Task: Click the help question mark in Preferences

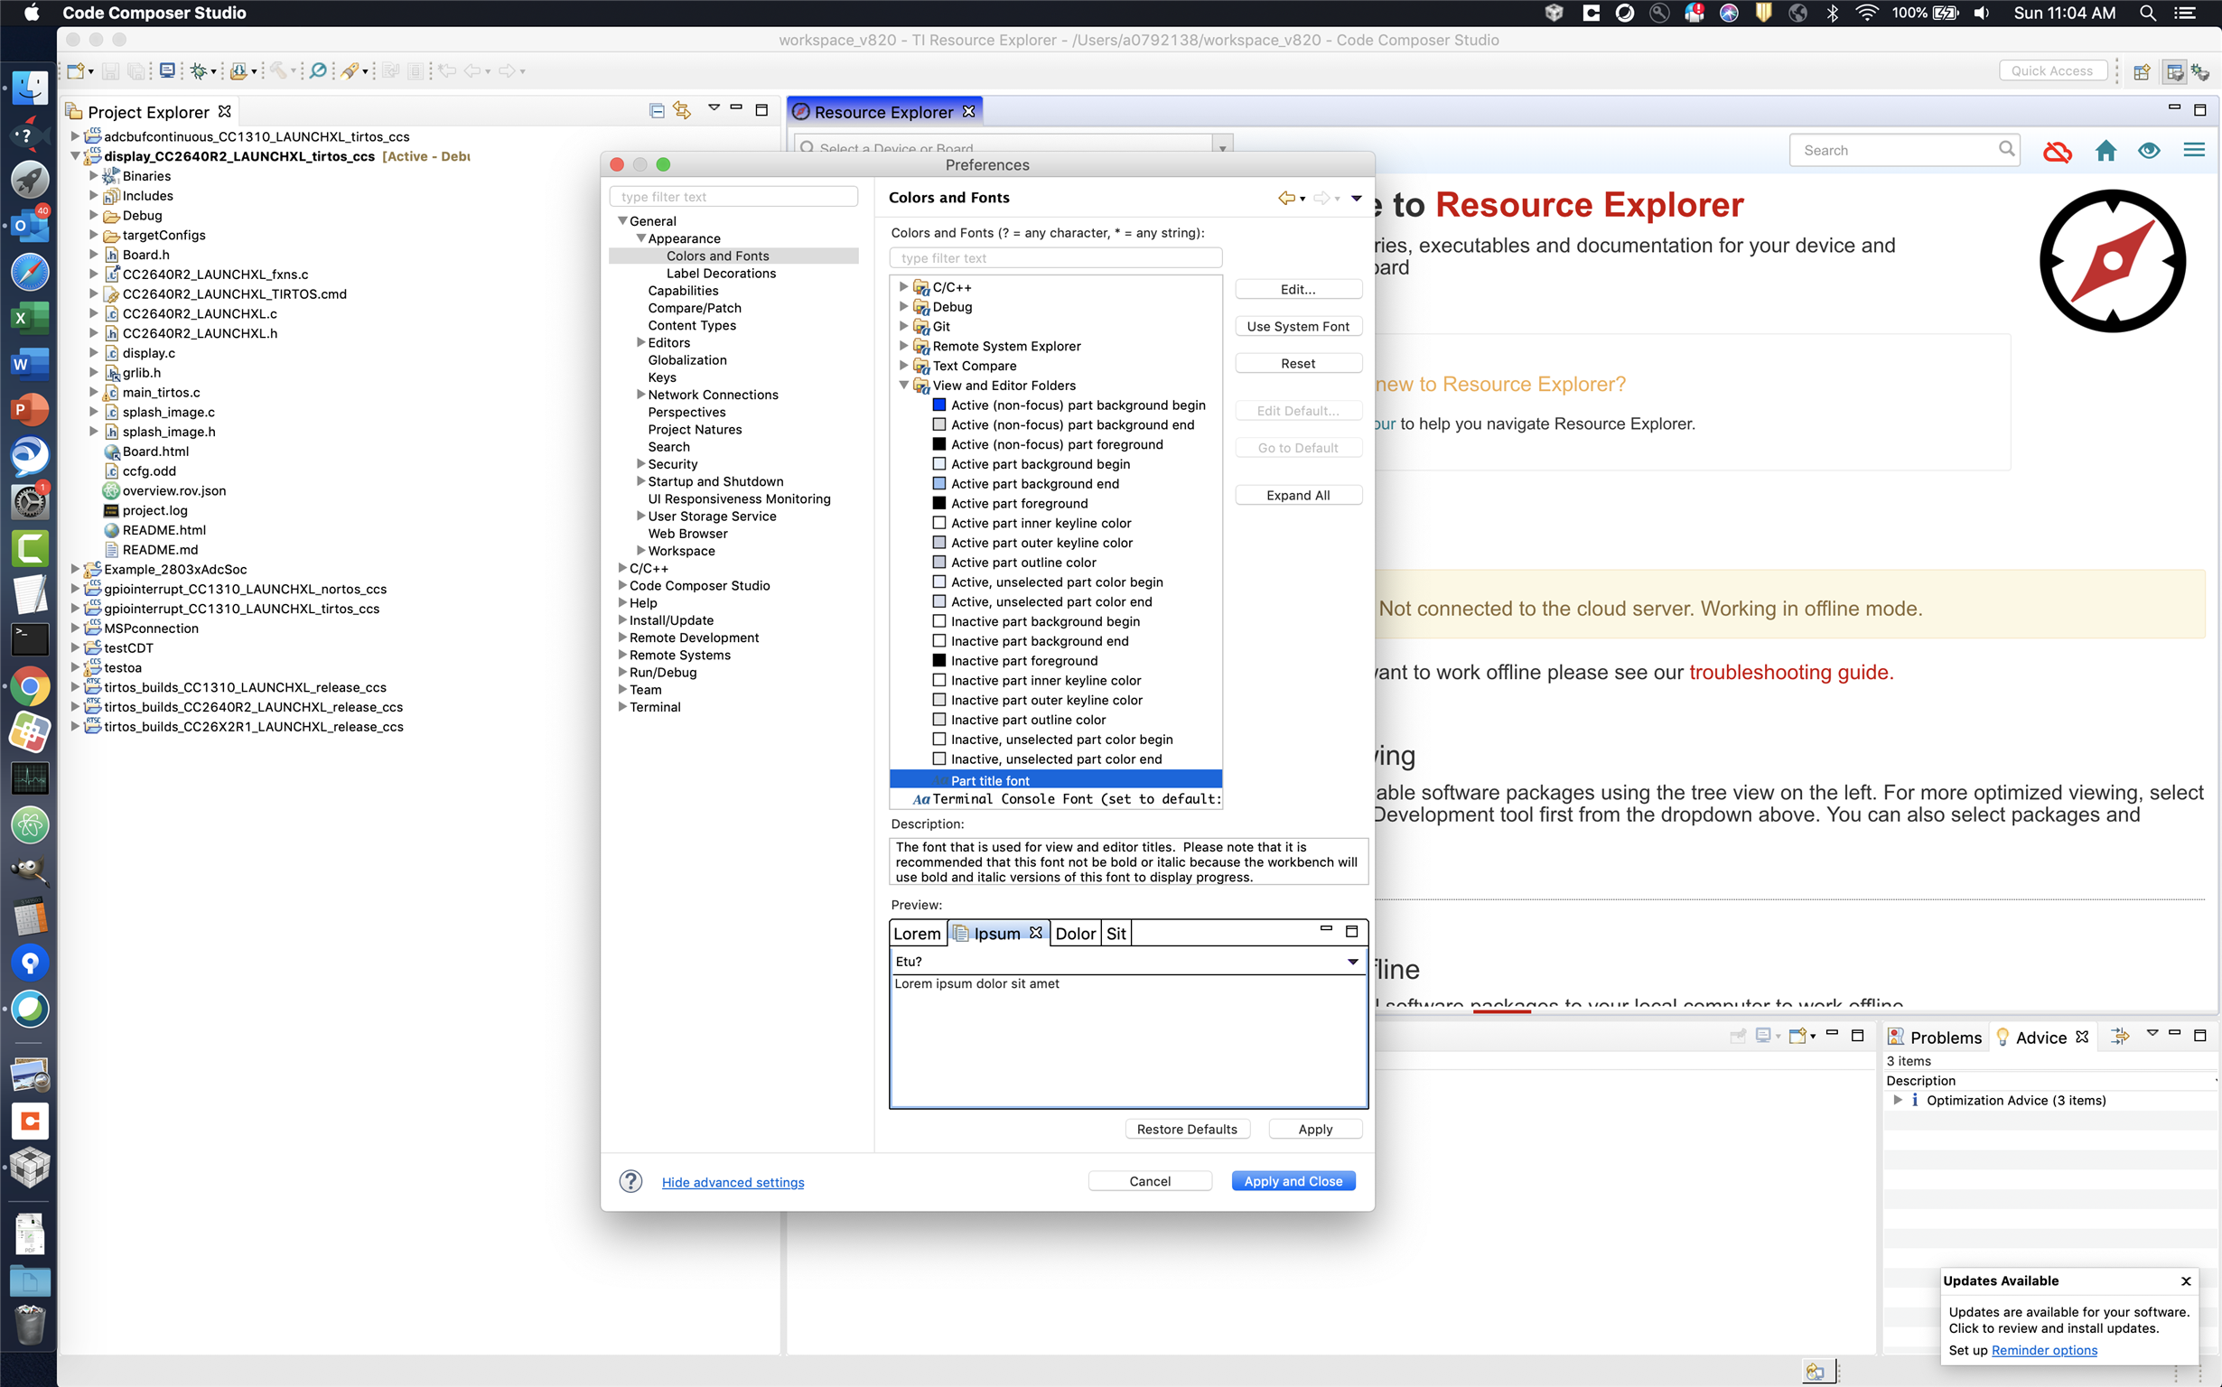Action: [x=630, y=1181]
